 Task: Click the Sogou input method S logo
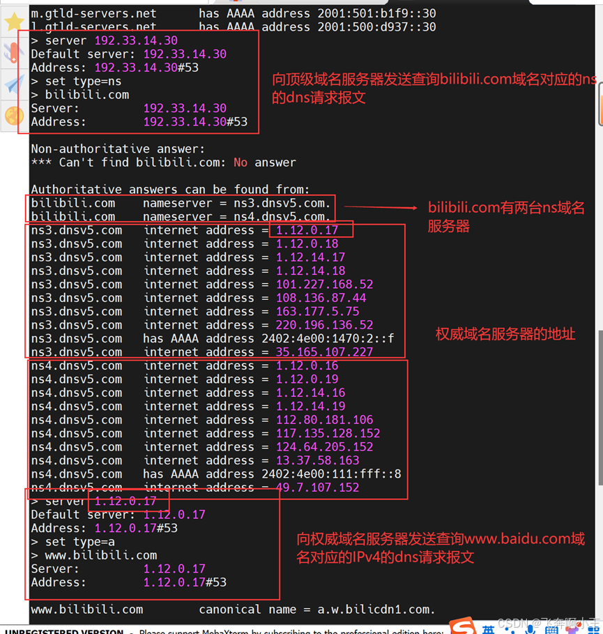(x=463, y=626)
